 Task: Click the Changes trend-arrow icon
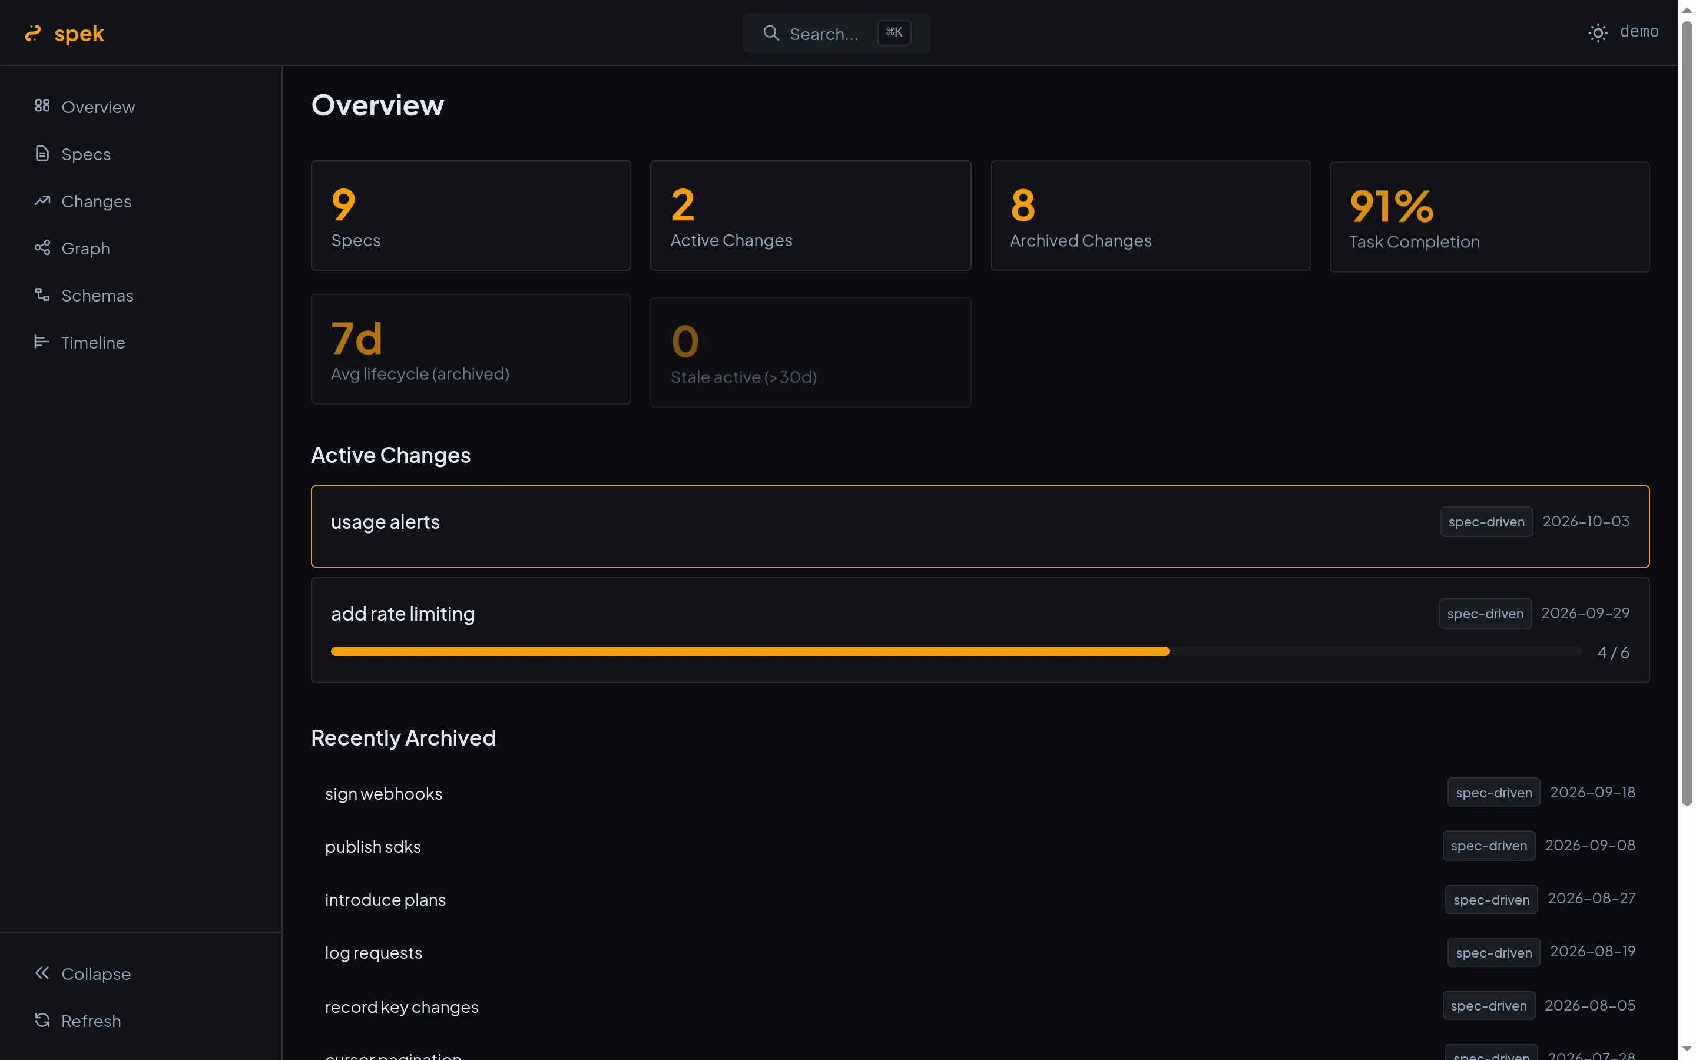point(42,200)
